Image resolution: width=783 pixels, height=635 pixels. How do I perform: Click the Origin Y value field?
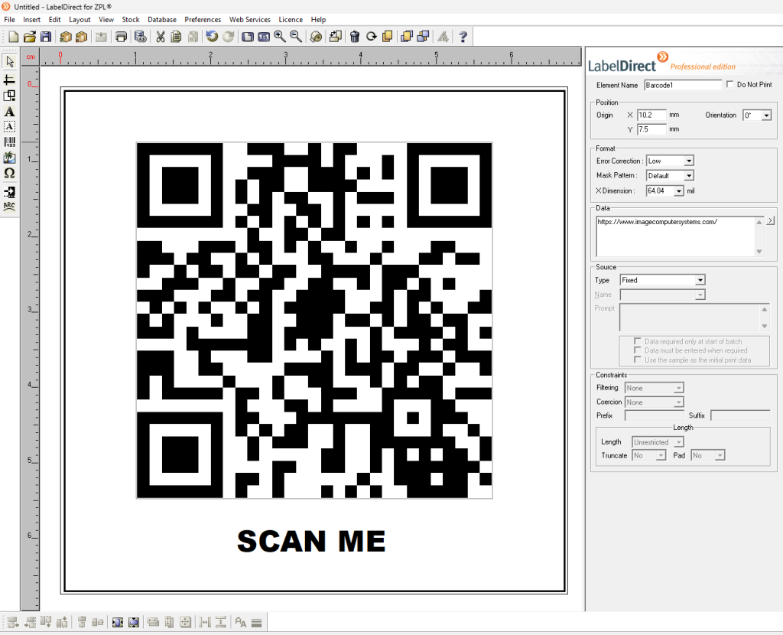point(651,129)
